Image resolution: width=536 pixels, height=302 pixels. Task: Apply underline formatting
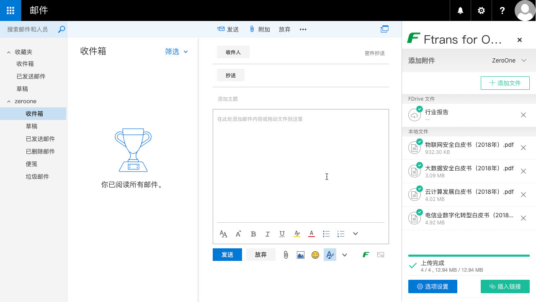[282, 234]
